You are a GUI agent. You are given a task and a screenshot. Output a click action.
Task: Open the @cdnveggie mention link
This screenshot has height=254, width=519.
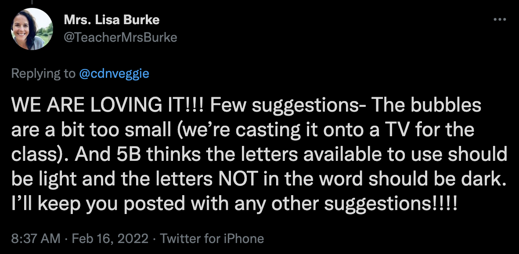click(114, 73)
